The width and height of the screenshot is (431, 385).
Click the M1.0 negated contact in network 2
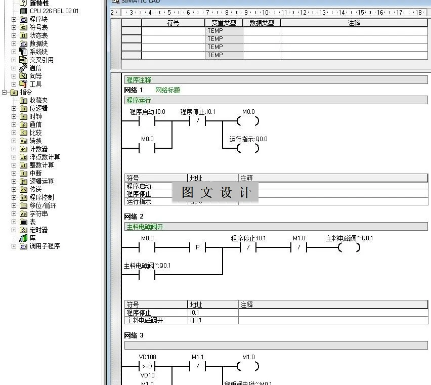(x=299, y=247)
